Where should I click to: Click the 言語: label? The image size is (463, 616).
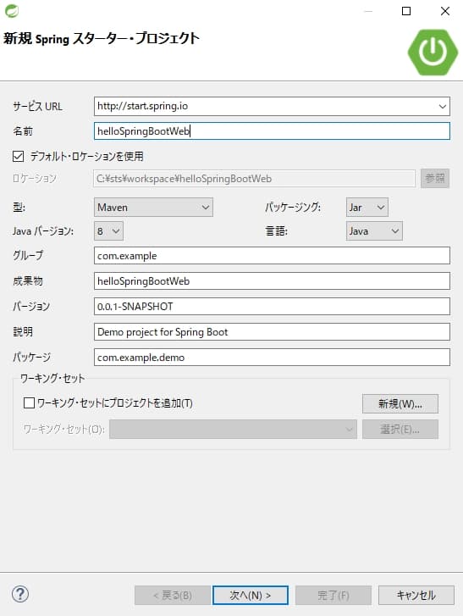pos(276,231)
